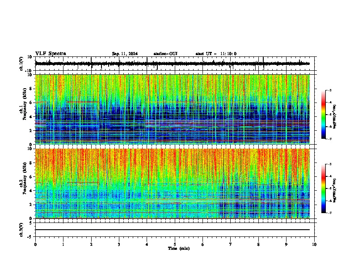Click the time axis tick label "5"

pos(175,244)
